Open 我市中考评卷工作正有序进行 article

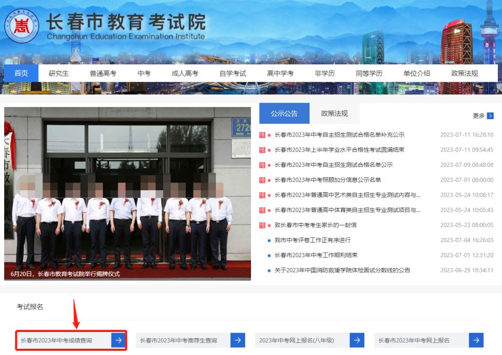click(312, 240)
